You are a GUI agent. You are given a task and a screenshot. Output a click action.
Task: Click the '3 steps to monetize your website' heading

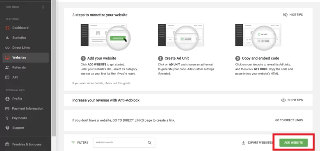click(x=100, y=15)
